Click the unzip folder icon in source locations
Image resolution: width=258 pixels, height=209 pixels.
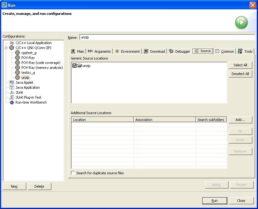(x=80, y=66)
